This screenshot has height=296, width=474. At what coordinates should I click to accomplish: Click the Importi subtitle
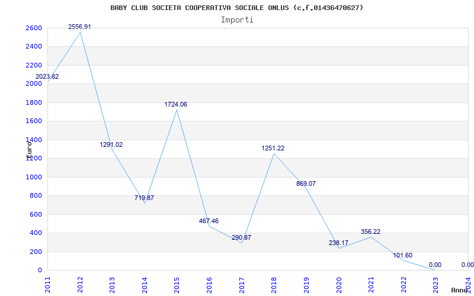click(237, 20)
